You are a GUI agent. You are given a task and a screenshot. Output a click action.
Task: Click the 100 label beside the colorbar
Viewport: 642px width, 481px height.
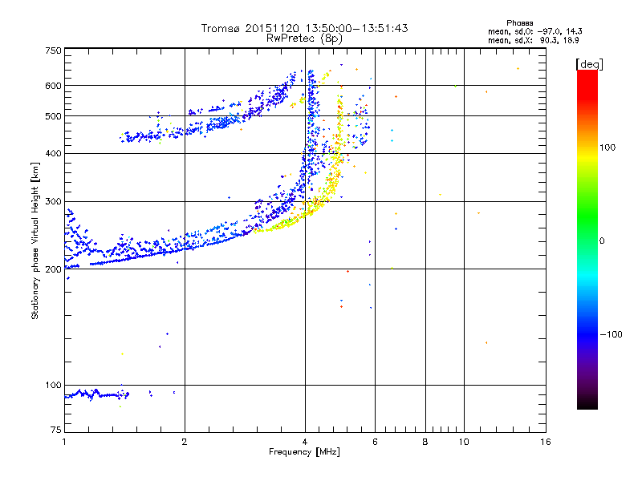[x=607, y=148]
